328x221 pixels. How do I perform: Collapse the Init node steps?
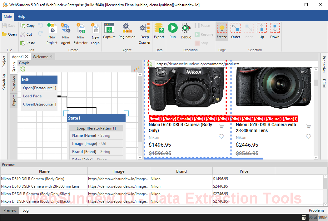pyautogui.click(x=39, y=80)
